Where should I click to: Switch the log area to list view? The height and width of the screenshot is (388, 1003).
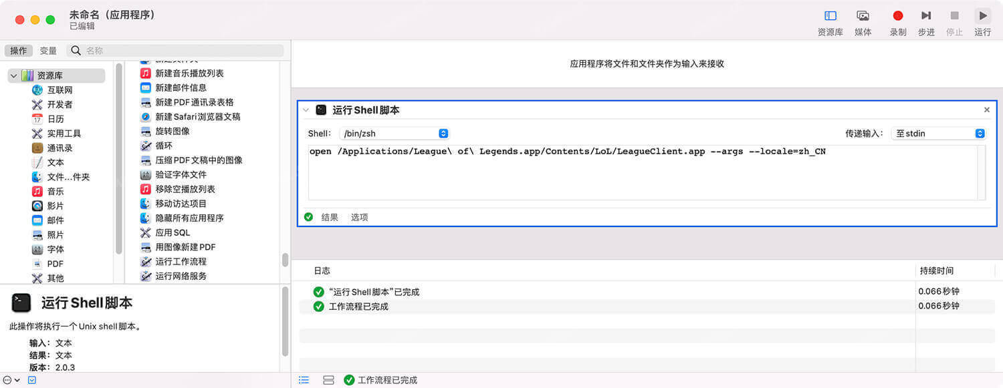pos(304,379)
